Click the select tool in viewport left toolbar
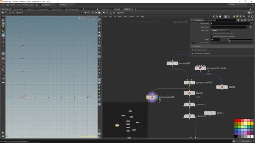 (x=3, y=31)
